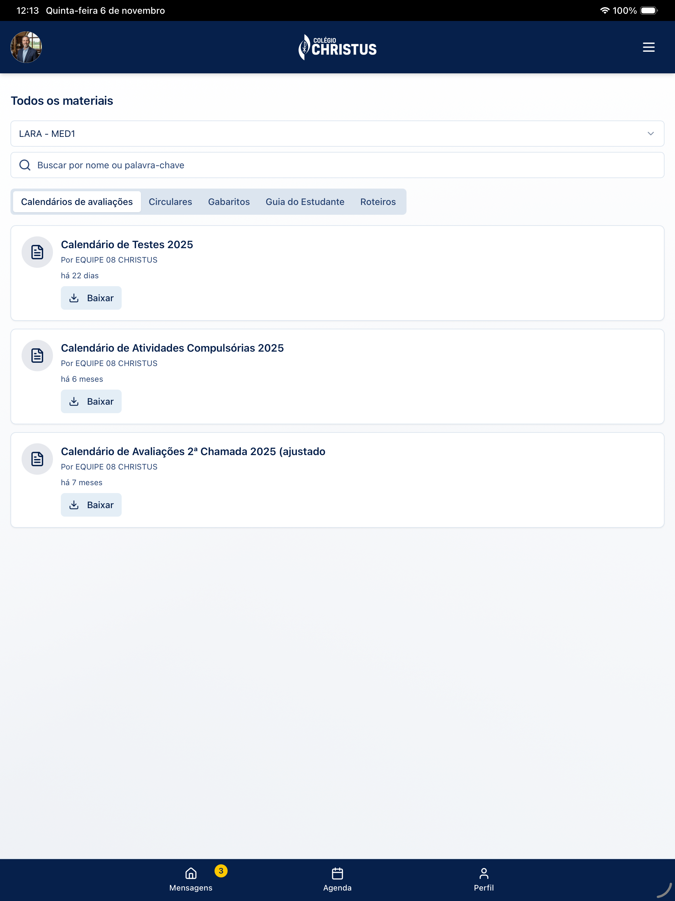The width and height of the screenshot is (675, 901).
Task: Click the magnifying glass search icon
Action: (25, 165)
